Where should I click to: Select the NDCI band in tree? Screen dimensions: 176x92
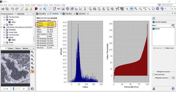(13, 40)
